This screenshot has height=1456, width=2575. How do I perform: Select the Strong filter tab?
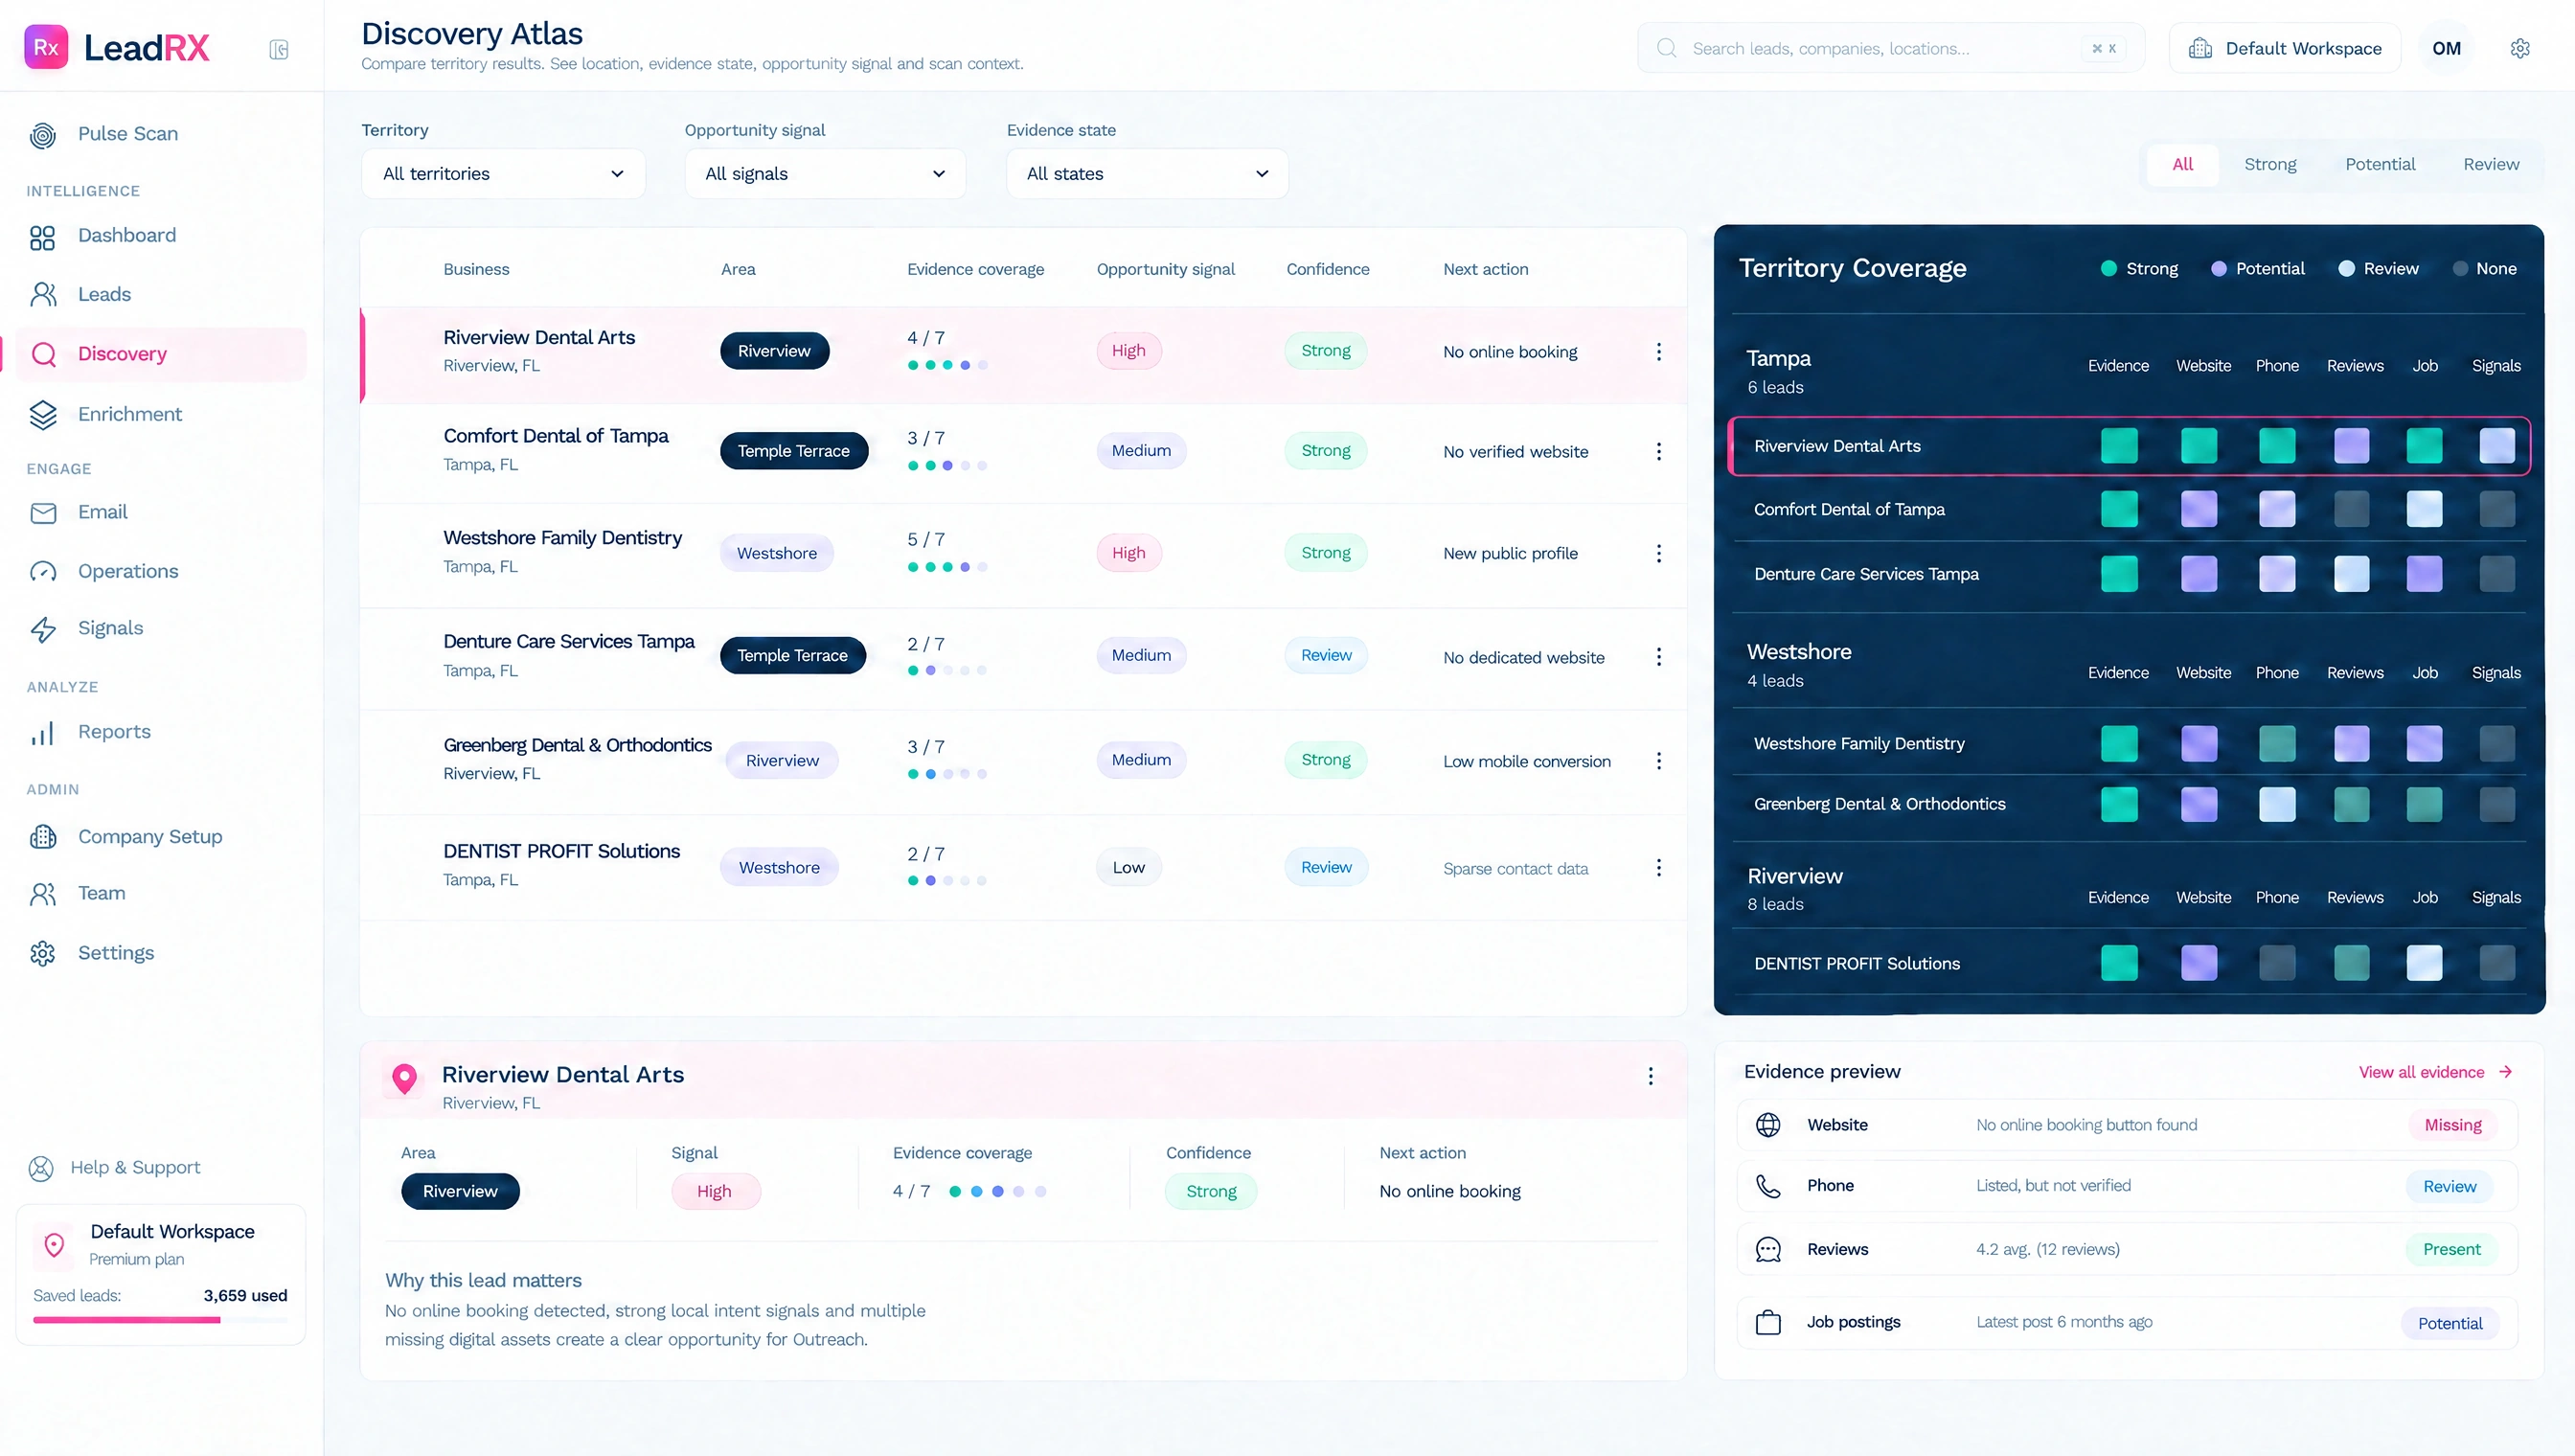(2269, 165)
